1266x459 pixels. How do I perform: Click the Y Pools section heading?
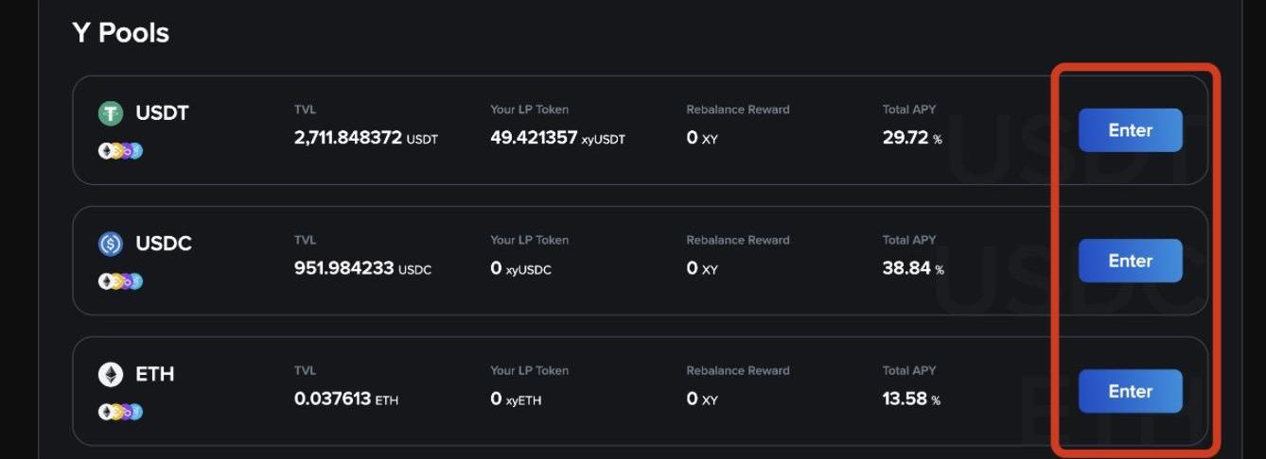[120, 33]
